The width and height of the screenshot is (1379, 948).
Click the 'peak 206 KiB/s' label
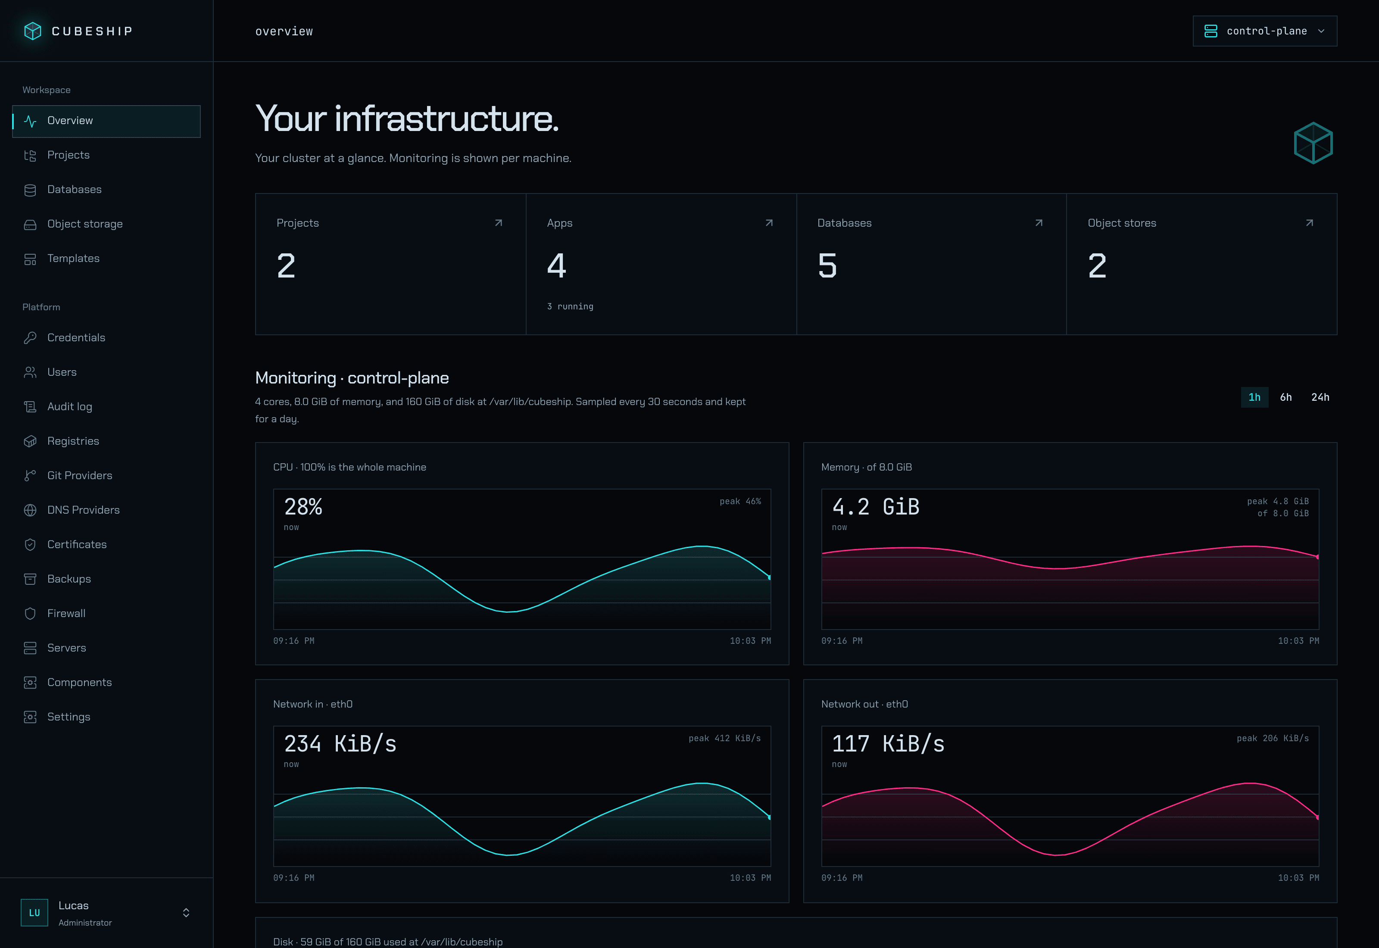[1273, 738]
